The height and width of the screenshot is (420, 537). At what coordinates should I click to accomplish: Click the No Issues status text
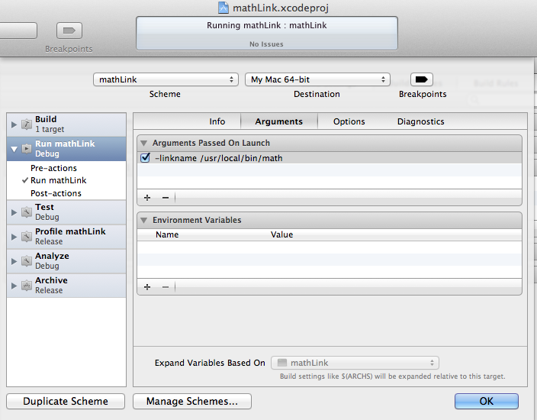pyautogui.click(x=266, y=44)
